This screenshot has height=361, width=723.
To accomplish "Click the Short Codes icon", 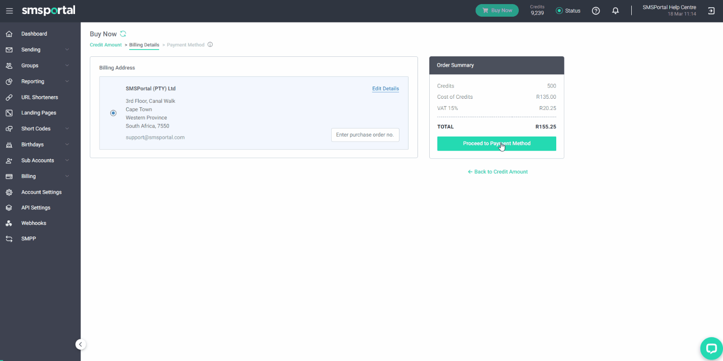I will pyautogui.click(x=9, y=129).
